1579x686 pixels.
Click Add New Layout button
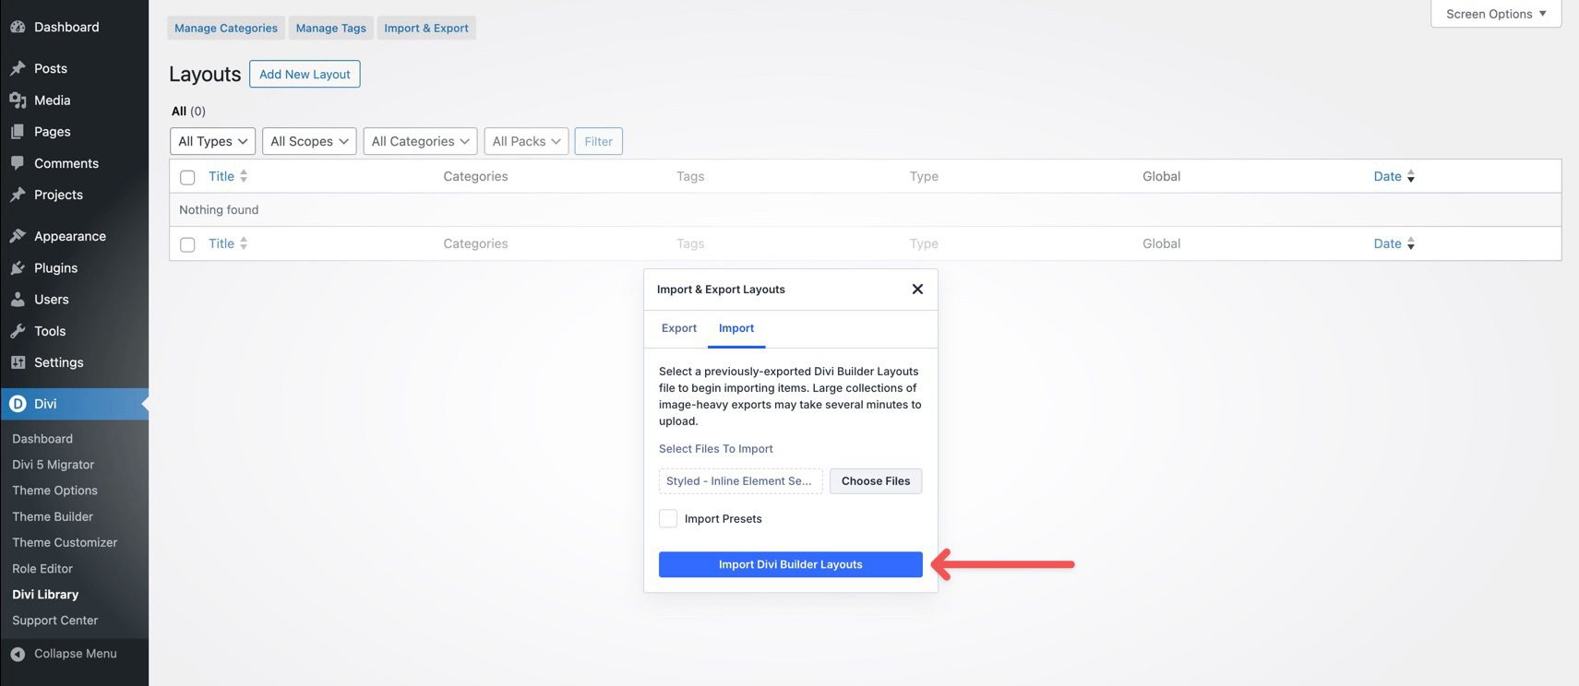(305, 74)
